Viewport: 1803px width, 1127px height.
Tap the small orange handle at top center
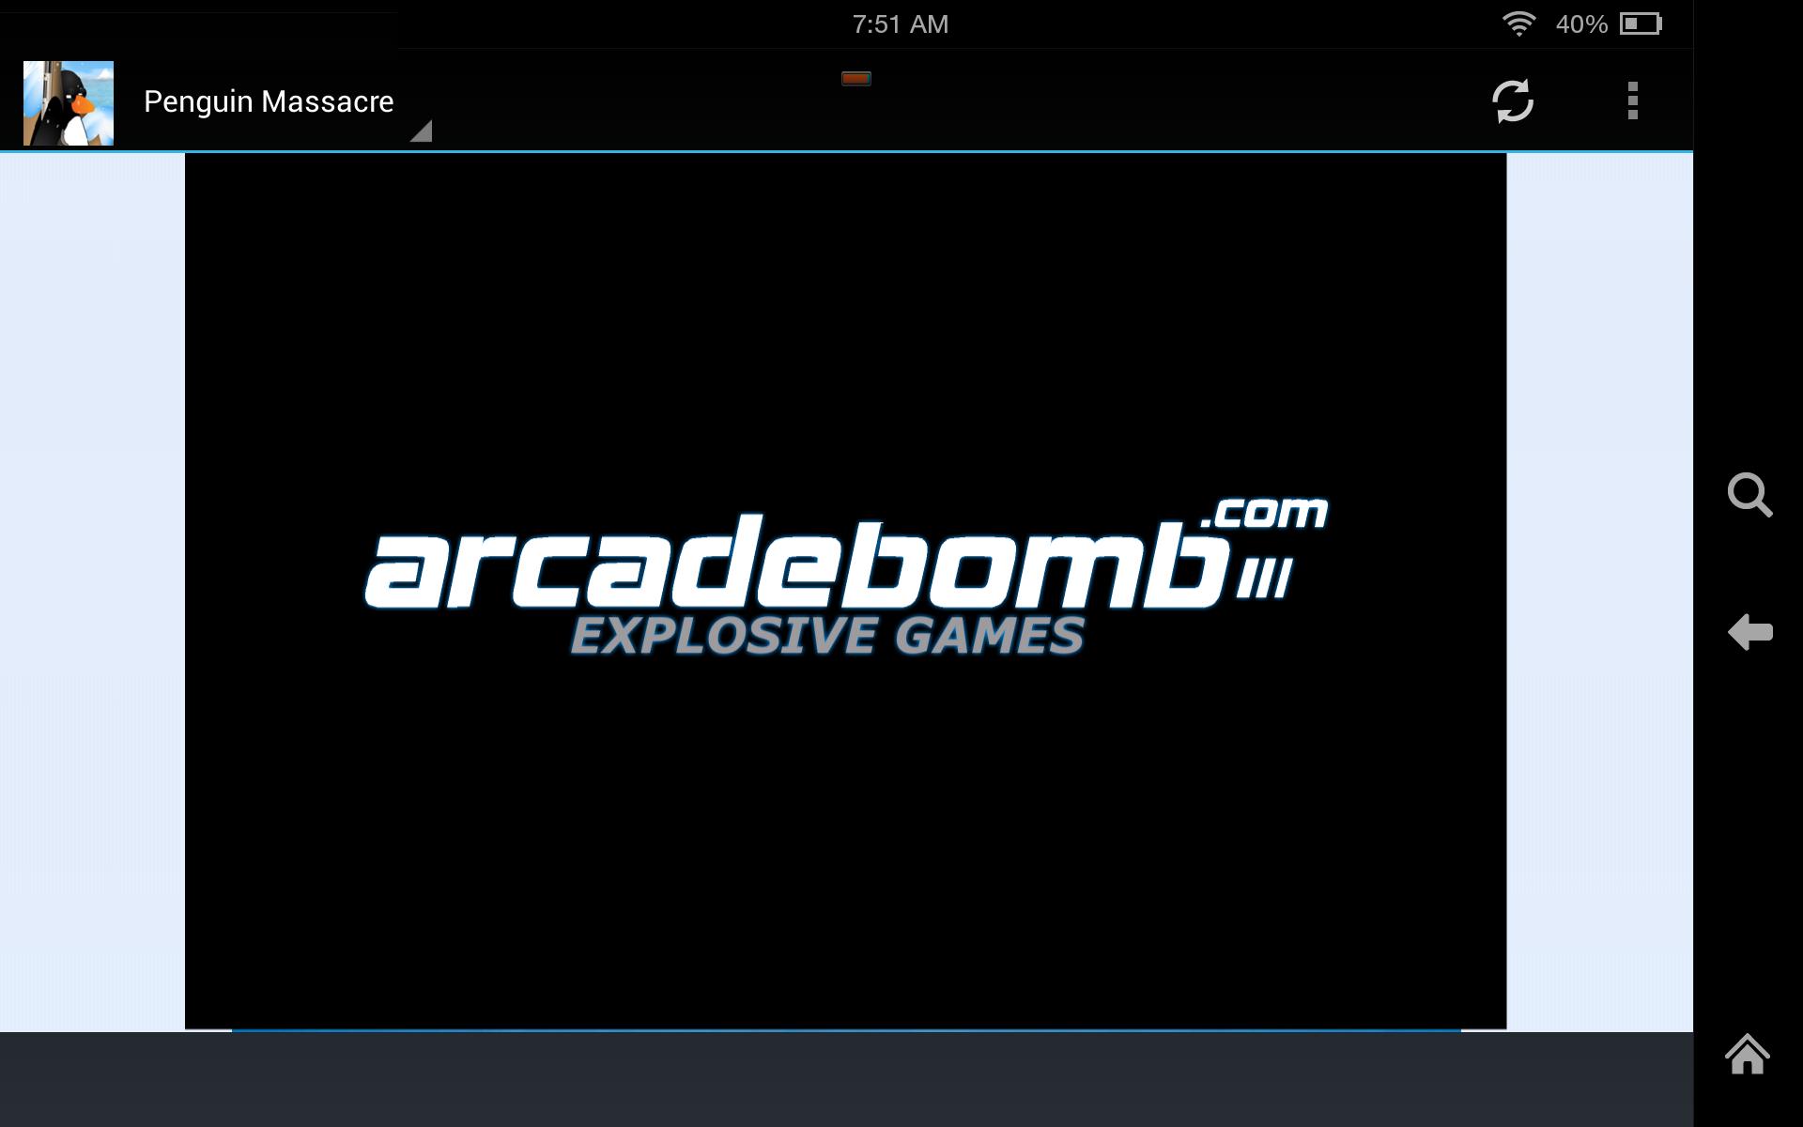(855, 79)
